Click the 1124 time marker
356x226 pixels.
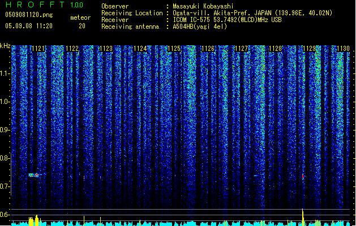click(140, 49)
